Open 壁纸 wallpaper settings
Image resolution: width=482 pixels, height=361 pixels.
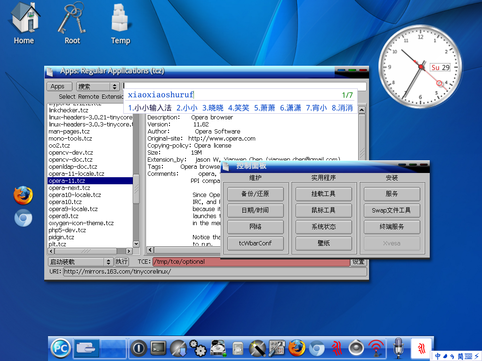323,243
